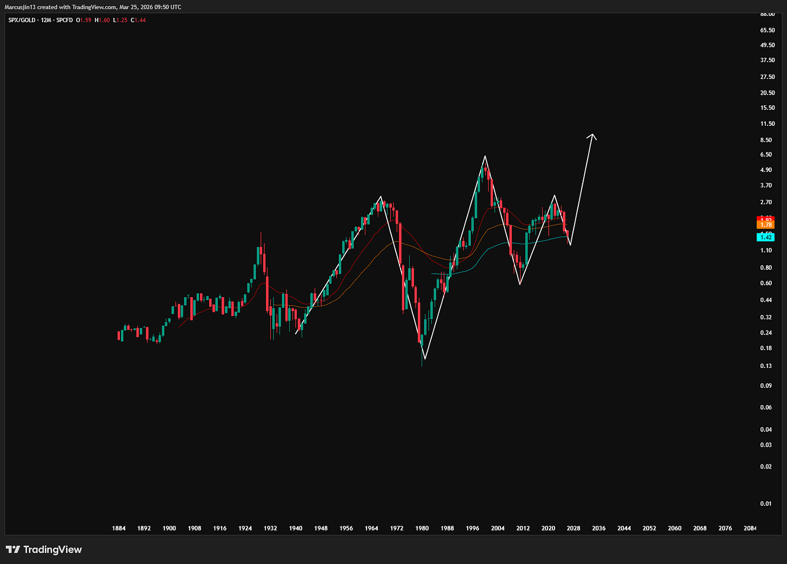The width and height of the screenshot is (787, 564).
Task: Click the 1980 year on time axis
Action: pos(422,528)
